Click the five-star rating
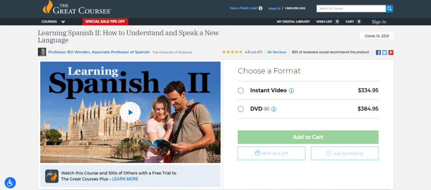Image resolution: width=431 pixels, height=190 pixels. (x=232, y=52)
